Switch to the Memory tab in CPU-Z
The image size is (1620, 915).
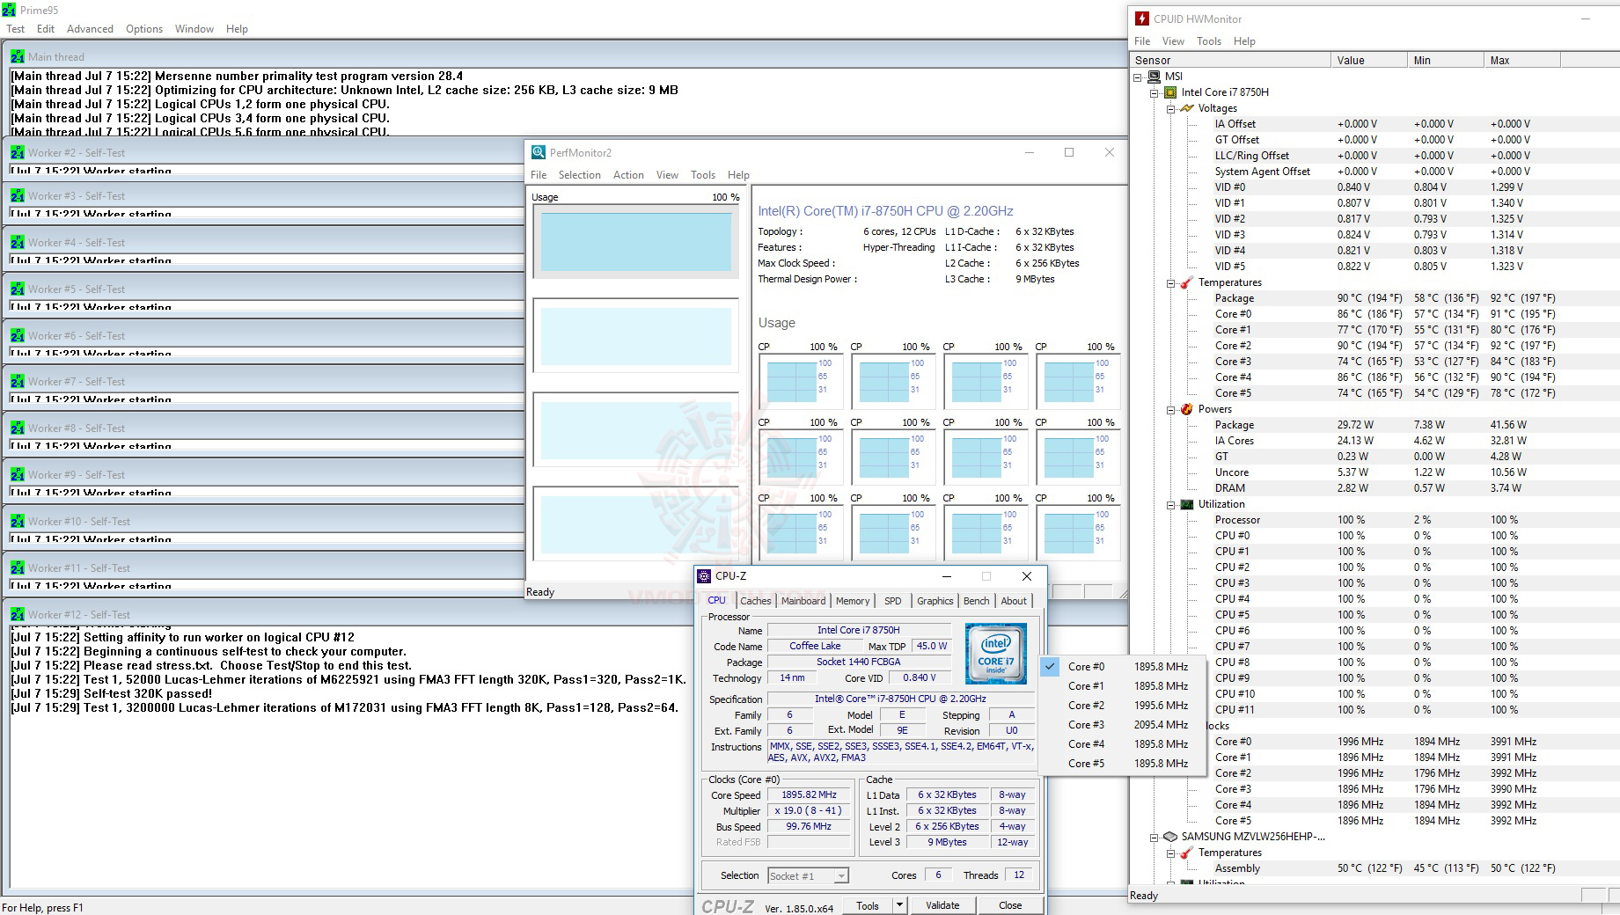(853, 601)
